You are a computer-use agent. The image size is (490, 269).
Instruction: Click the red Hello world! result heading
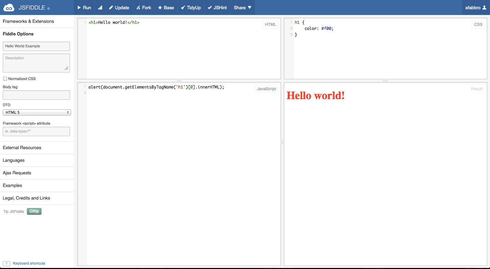(x=316, y=96)
